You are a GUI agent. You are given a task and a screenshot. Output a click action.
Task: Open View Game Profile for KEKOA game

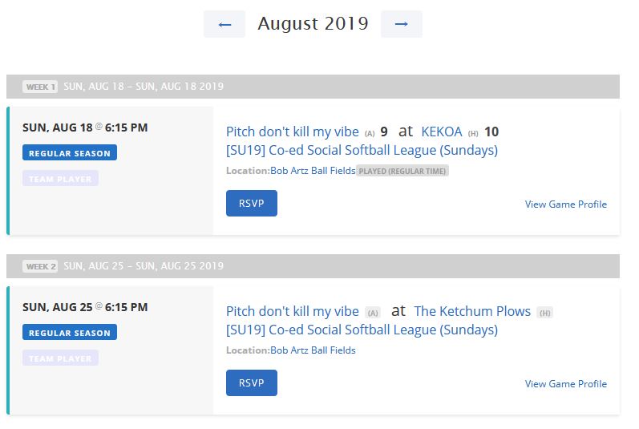click(565, 204)
